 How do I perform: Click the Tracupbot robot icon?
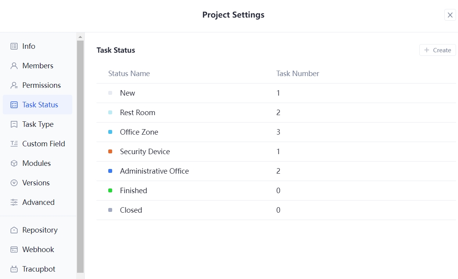click(14, 269)
